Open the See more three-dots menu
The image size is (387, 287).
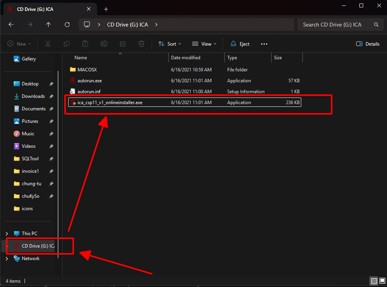264,44
